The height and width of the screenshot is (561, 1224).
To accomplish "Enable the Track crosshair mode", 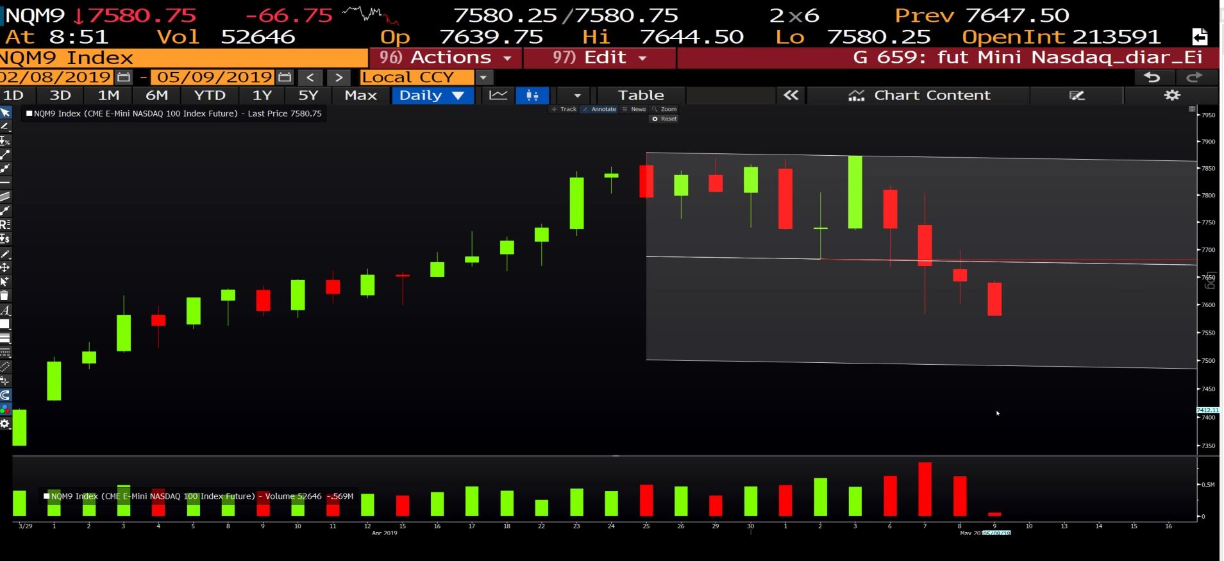I will pyautogui.click(x=564, y=109).
